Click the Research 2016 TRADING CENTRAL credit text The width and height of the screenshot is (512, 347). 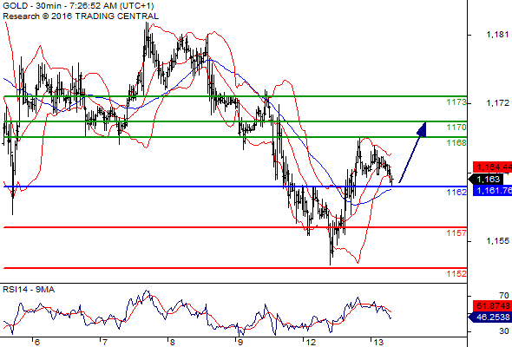point(81,16)
